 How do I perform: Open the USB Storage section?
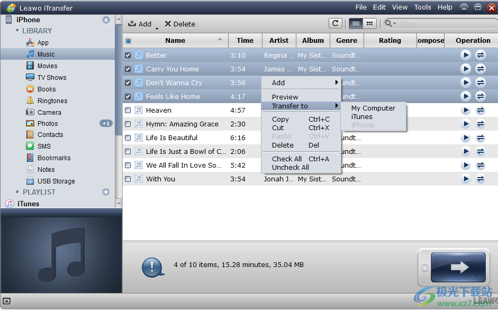tap(56, 181)
